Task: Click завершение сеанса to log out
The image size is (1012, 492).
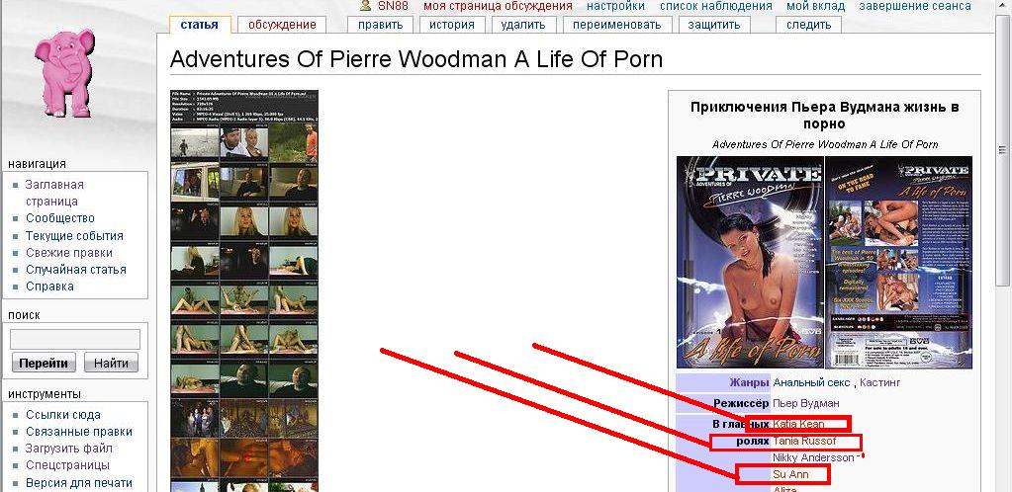Action: [x=915, y=6]
